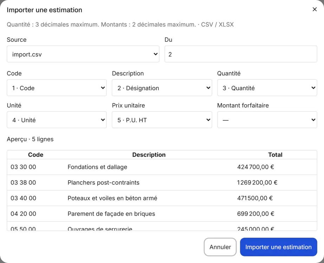Image resolution: width=324 pixels, height=263 pixels.
Task: Click code cell 04 20 00
Action: 23,213
